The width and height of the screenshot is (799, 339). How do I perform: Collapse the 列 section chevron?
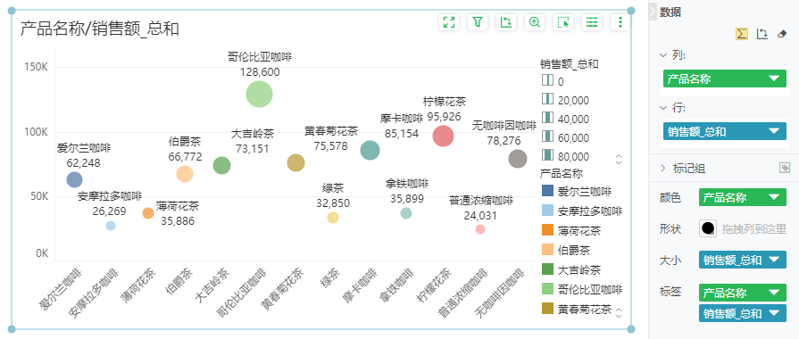663,54
